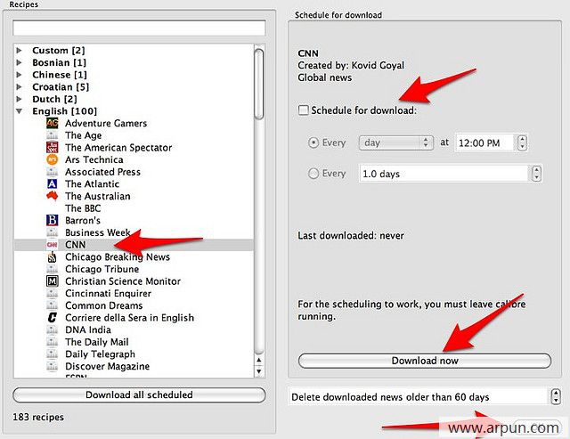Select the Christian Science Monitor row

(134, 280)
